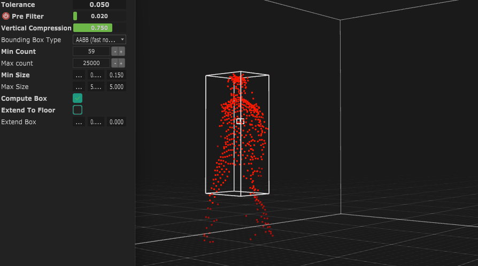This screenshot has height=266, width=478.
Task: Click the first Extend Box value field
Action: (x=79, y=122)
